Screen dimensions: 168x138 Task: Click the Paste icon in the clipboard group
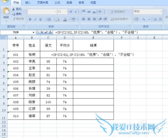6,11
